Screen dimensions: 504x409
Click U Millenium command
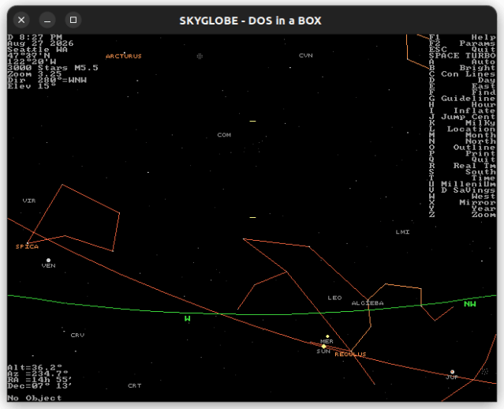pos(462,184)
